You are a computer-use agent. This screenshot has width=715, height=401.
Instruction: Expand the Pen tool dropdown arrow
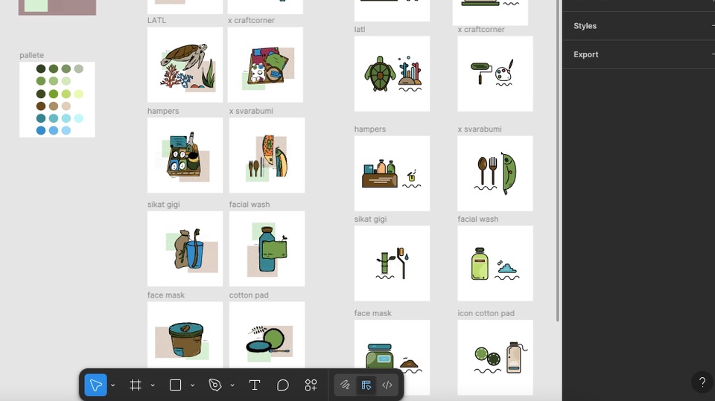point(232,385)
